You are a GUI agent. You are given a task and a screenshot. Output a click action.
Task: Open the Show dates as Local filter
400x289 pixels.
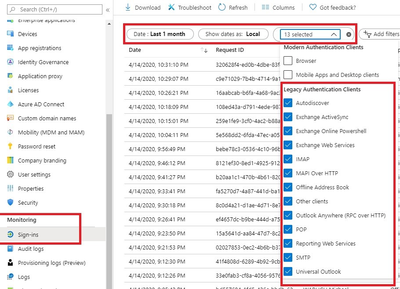tap(233, 34)
